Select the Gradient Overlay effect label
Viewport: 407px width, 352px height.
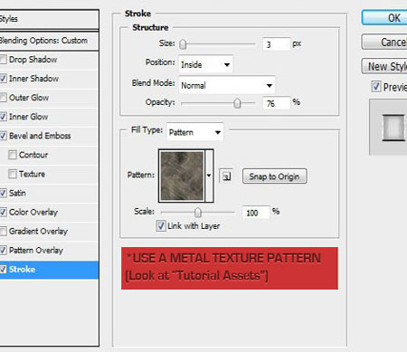point(38,232)
